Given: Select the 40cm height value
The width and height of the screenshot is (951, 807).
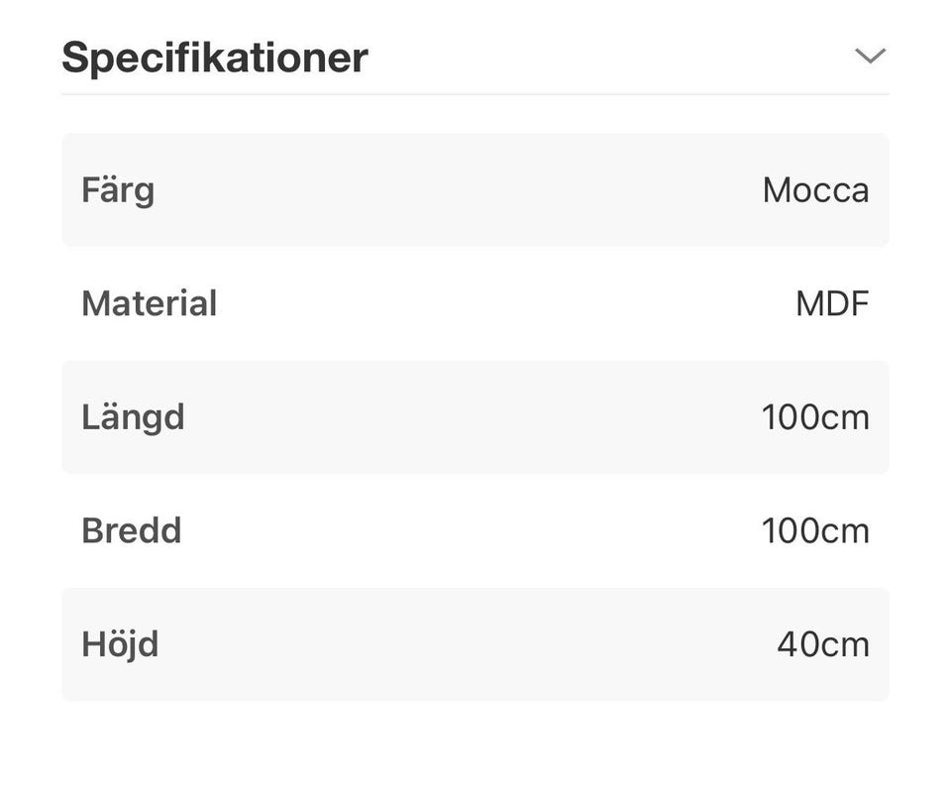Looking at the screenshot, I should click(x=822, y=644).
